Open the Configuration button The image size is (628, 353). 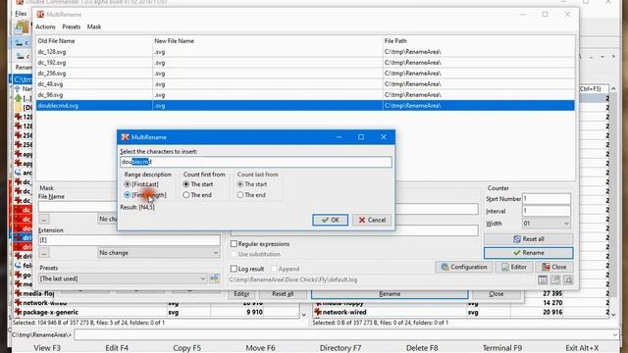point(464,267)
